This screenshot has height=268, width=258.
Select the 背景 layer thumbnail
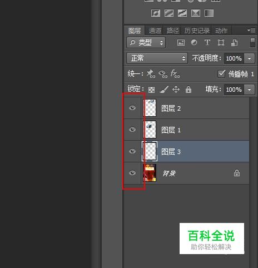click(150, 173)
